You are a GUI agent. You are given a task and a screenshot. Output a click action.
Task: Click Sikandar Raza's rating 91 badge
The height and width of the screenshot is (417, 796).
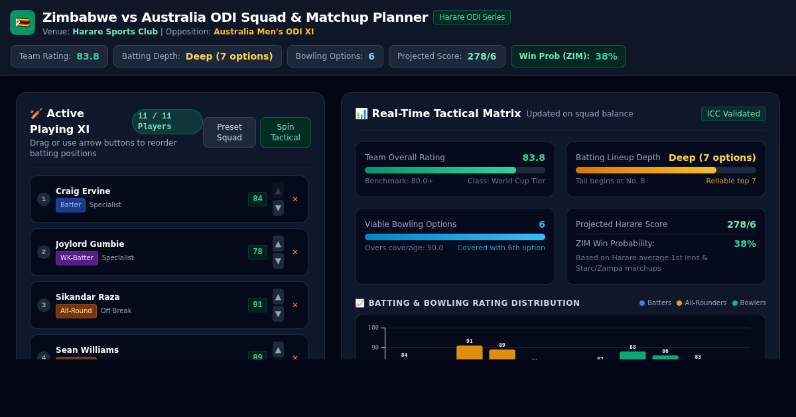[257, 305]
